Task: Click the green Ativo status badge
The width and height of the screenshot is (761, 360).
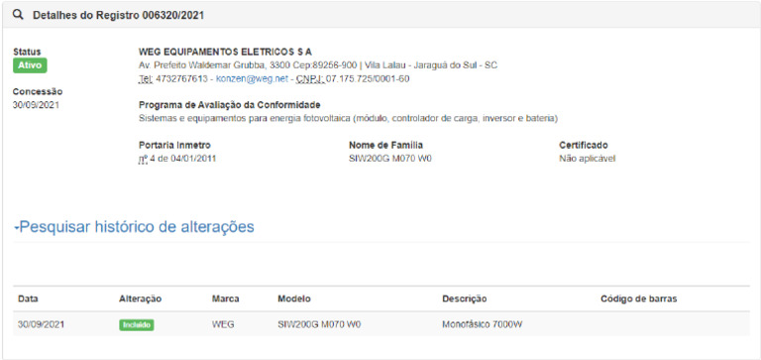Action: [30, 65]
